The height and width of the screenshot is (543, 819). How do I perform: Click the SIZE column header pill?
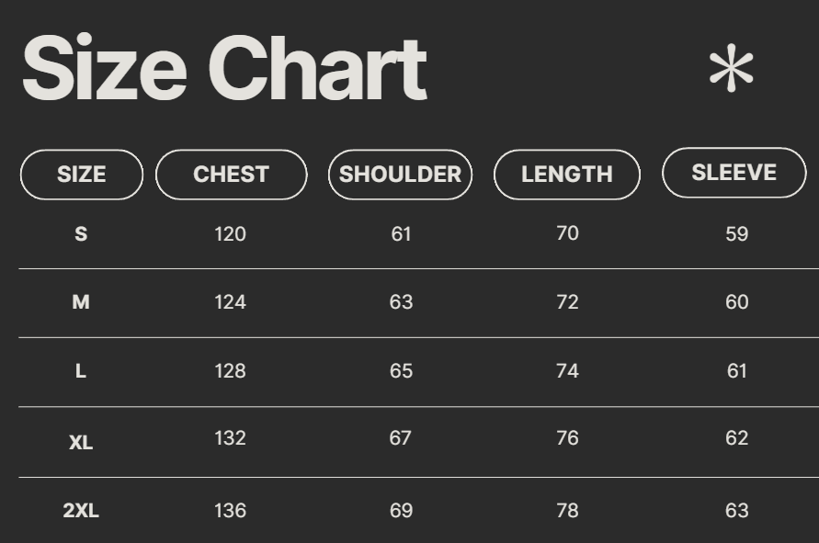tap(82, 175)
